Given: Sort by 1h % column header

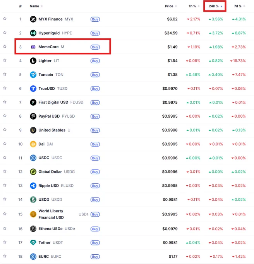Looking at the screenshot, I should click(194, 6).
